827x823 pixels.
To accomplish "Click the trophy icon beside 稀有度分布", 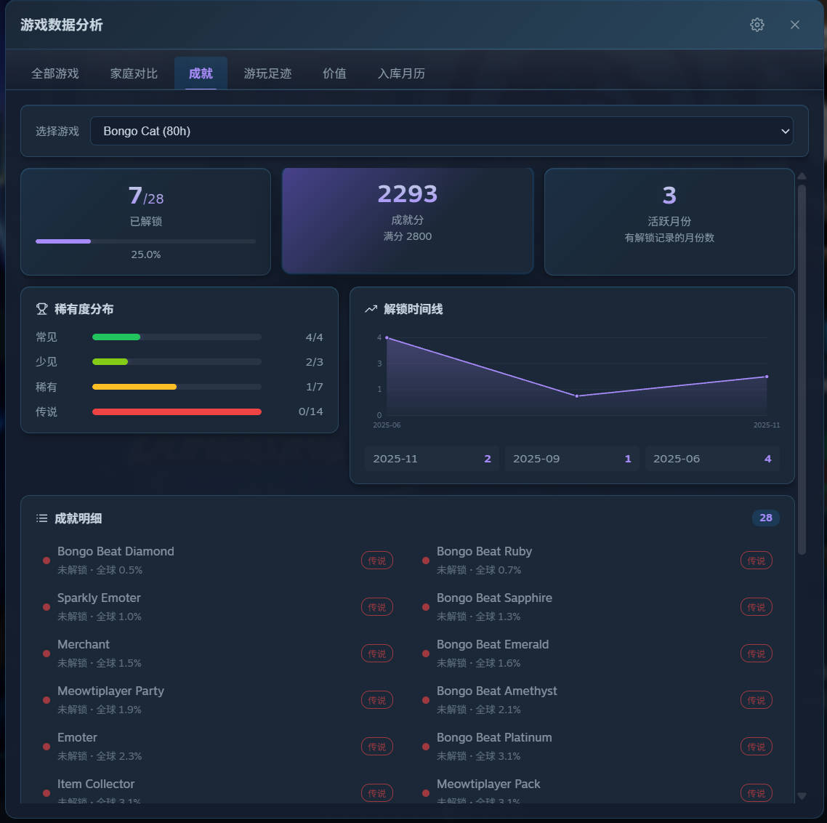I will coord(41,309).
